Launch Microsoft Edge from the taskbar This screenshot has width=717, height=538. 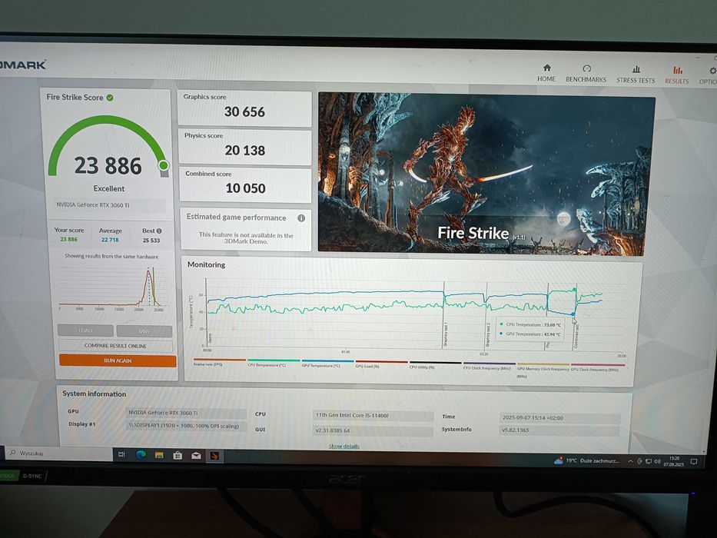click(x=141, y=455)
